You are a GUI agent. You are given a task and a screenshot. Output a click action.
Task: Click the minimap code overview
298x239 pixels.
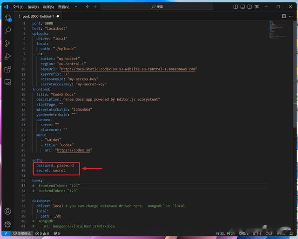pos(278,30)
